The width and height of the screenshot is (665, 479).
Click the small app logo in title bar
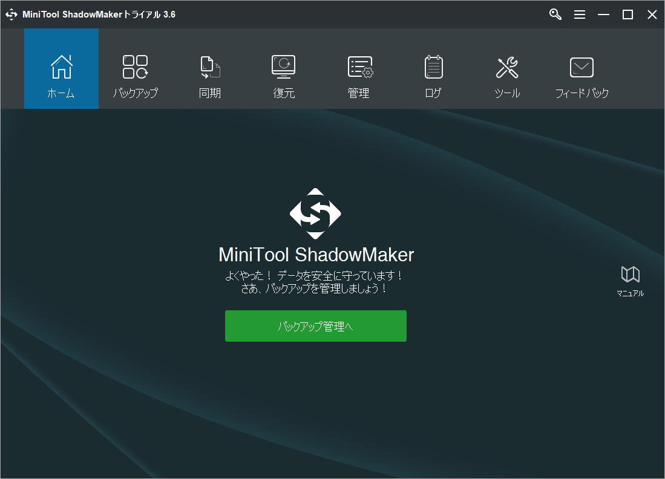pos(11,15)
